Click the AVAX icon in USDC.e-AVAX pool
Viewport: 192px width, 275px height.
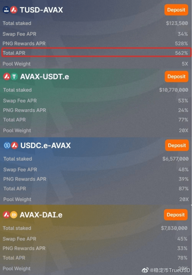click(14, 146)
